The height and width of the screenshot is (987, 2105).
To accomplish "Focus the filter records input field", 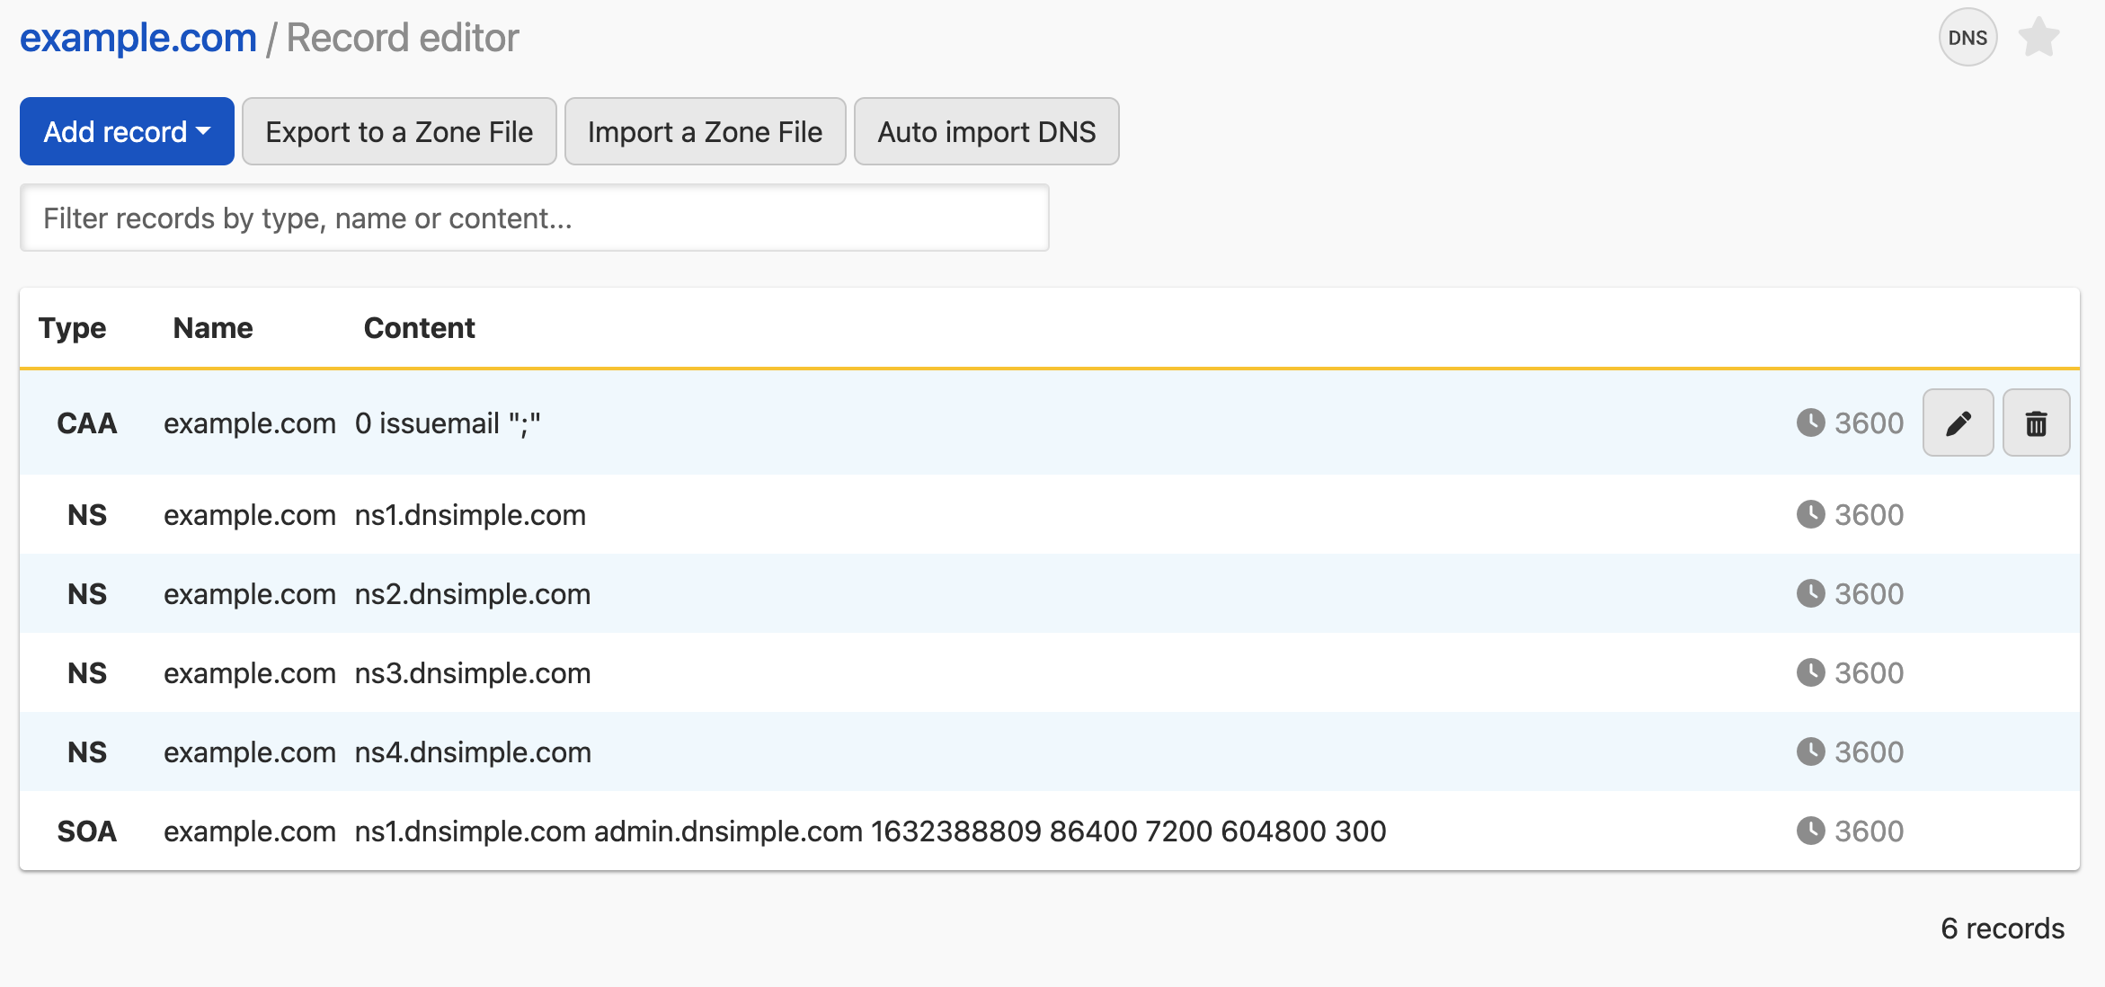I will [x=534, y=218].
